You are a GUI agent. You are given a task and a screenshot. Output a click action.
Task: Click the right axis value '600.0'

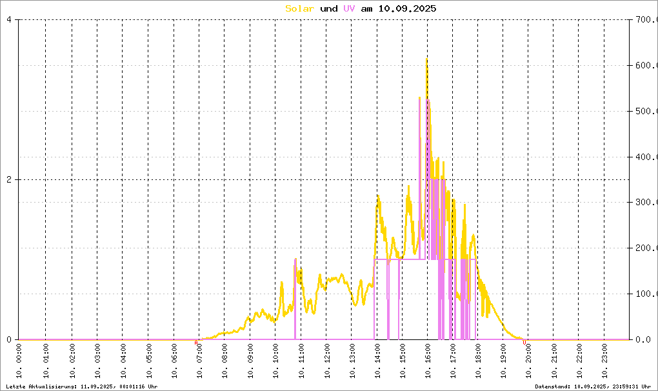point(645,65)
